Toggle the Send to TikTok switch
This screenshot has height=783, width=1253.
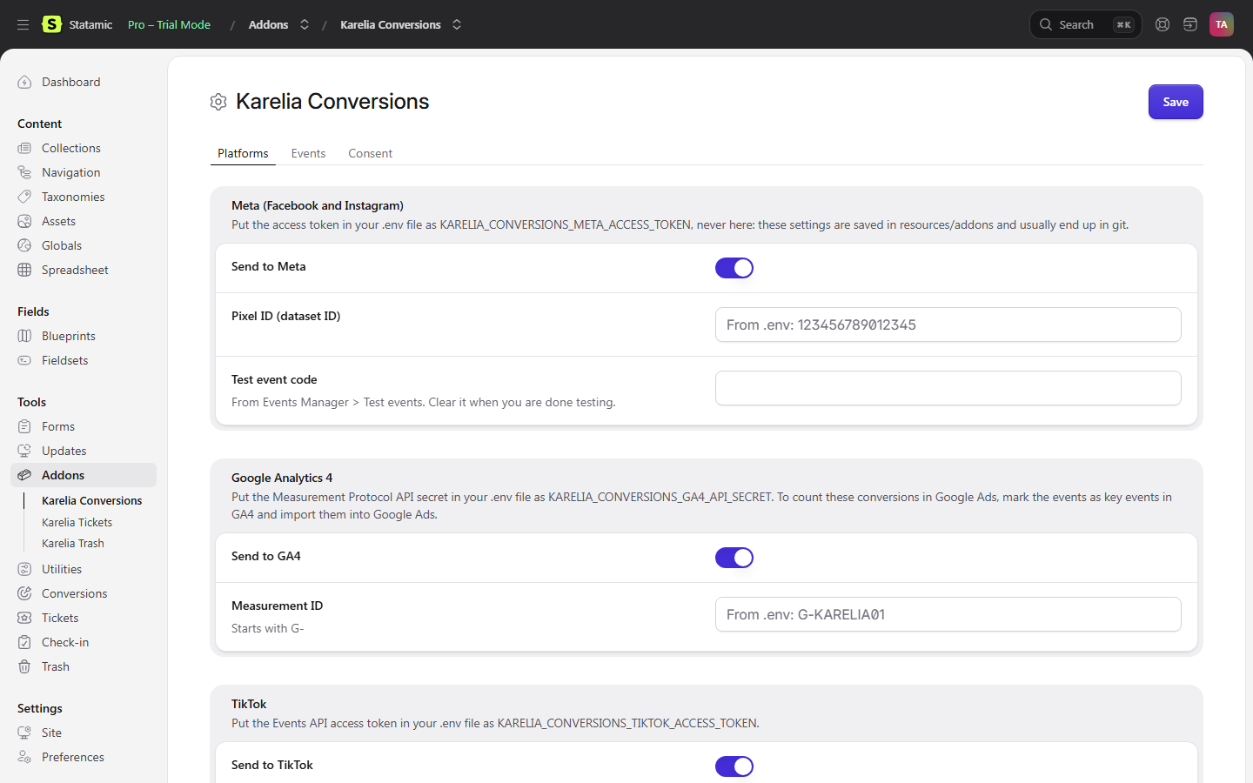pos(734,766)
